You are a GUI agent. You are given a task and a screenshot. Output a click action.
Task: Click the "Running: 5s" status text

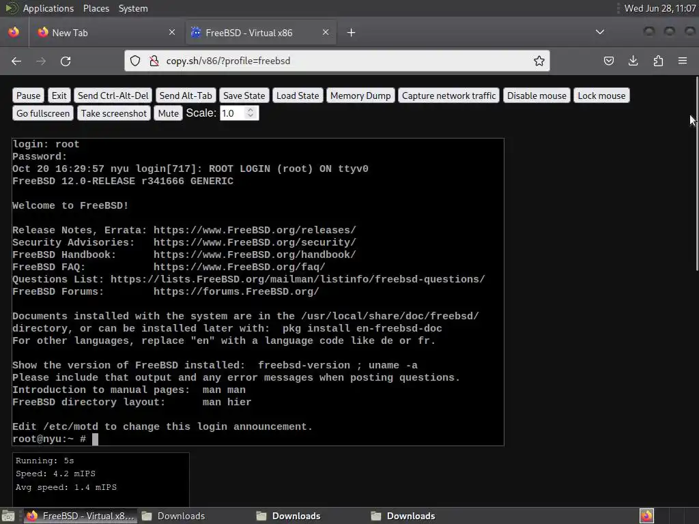pos(44,461)
